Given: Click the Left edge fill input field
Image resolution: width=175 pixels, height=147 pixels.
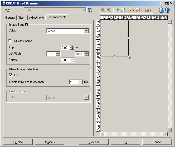Looking at the screenshot, I should click(51, 54).
